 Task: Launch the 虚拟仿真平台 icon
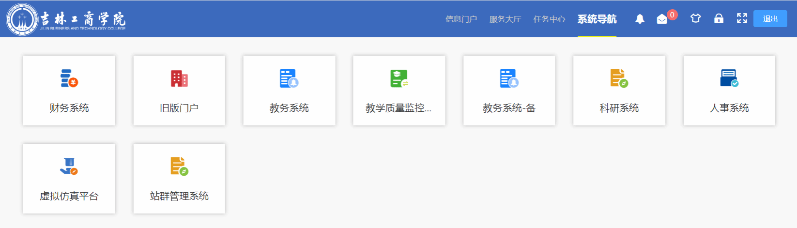tap(69, 167)
